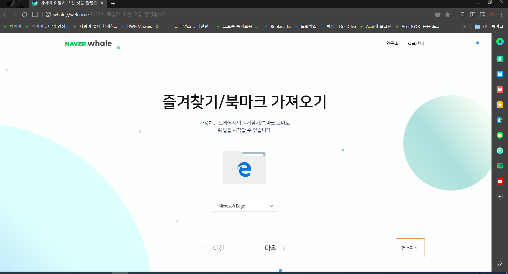Add a sidebar app with plus icon
The image size is (508, 274).
point(500,197)
